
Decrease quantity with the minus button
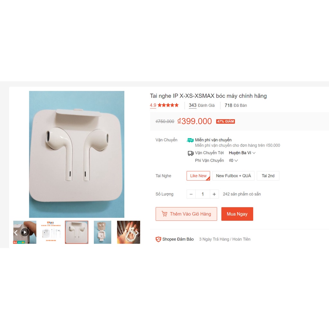191,194
